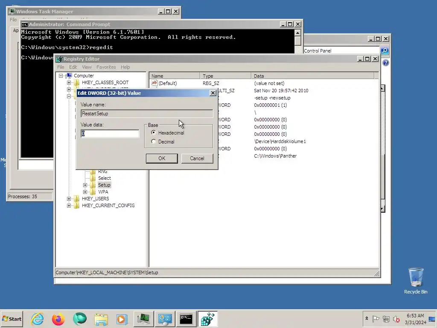Sort values by the Data column header
This screenshot has width=437, height=328.
(313, 76)
